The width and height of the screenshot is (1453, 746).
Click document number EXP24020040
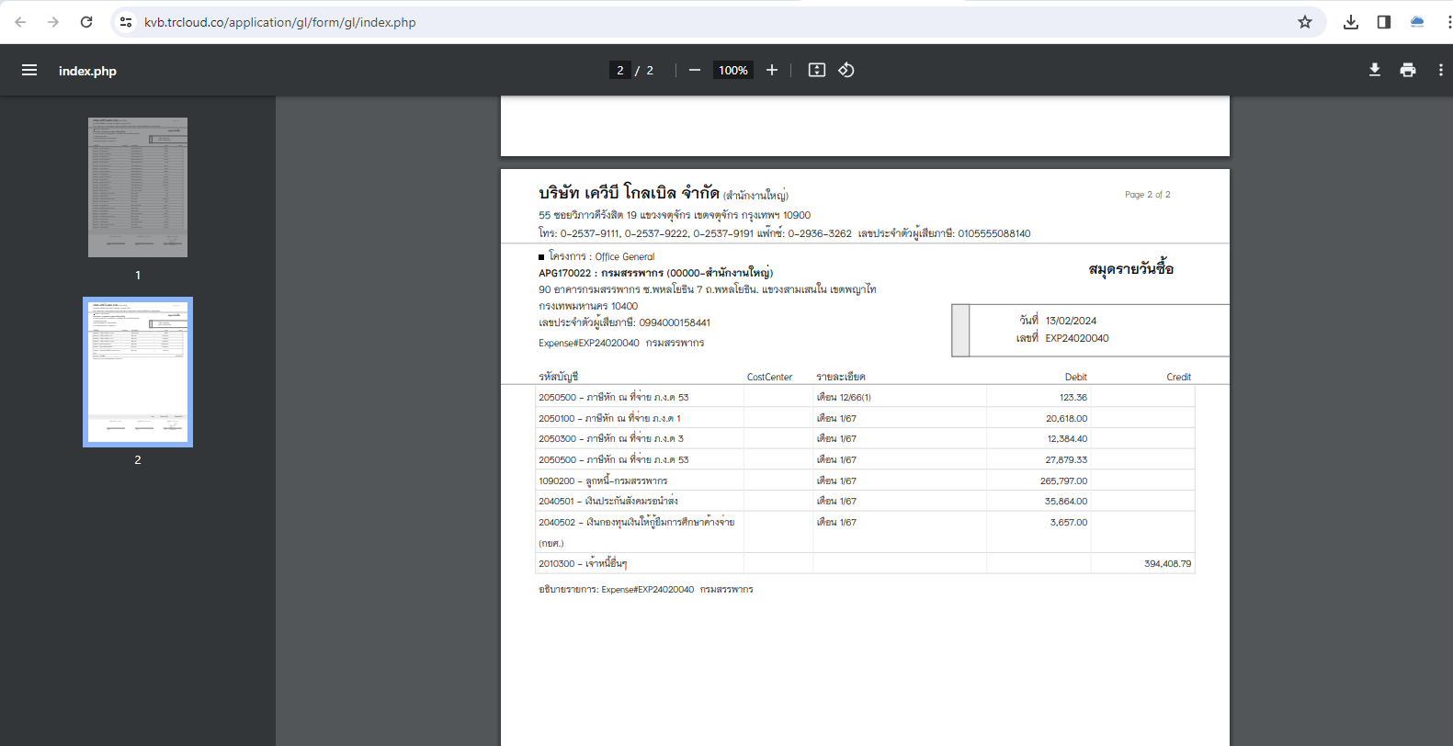1077,338
